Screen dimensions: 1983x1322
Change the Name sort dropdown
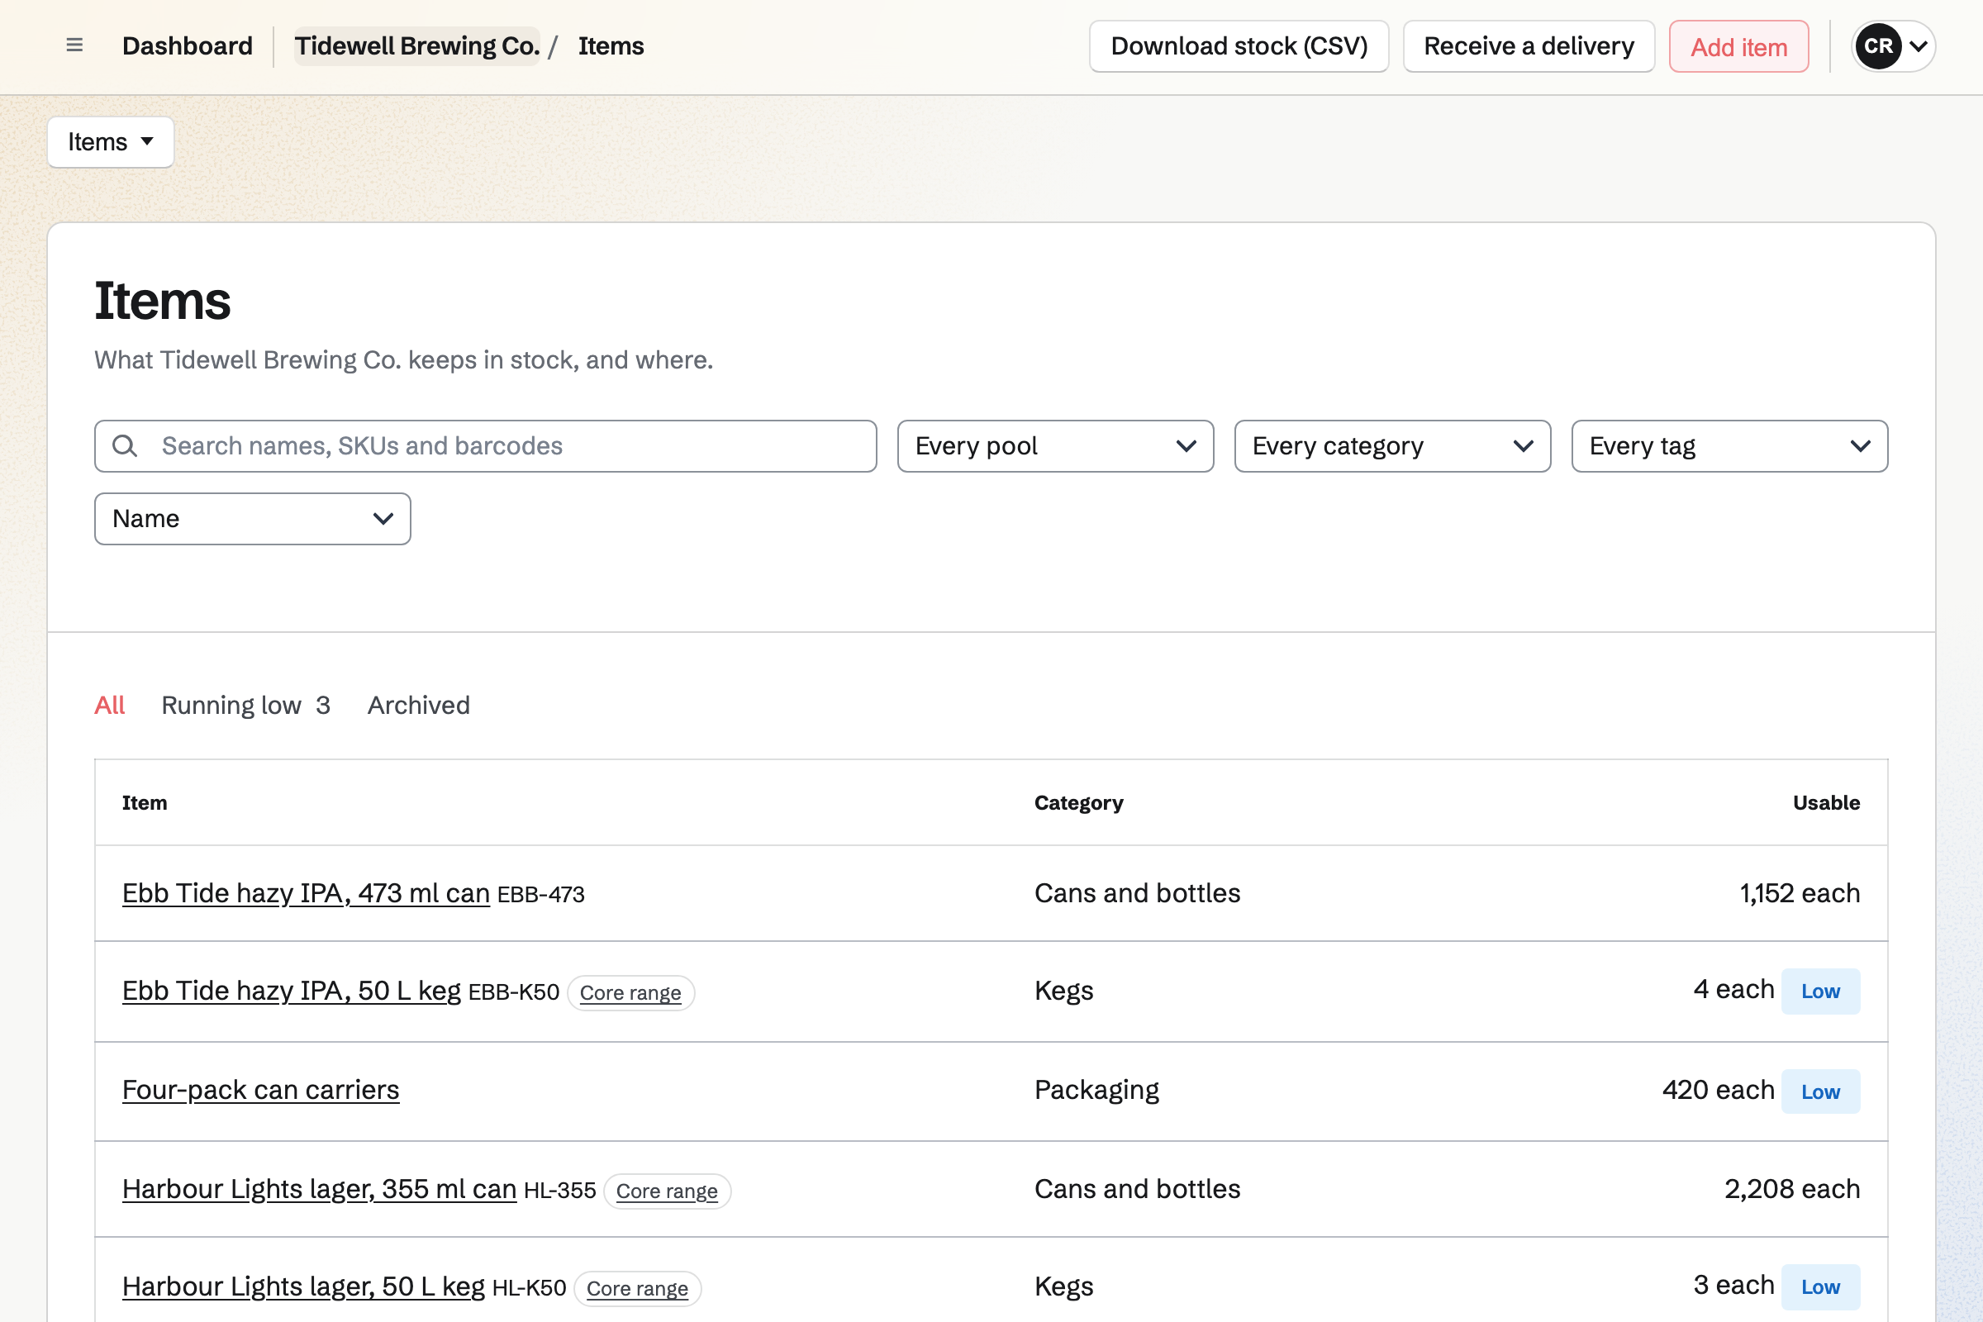[x=252, y=519]
